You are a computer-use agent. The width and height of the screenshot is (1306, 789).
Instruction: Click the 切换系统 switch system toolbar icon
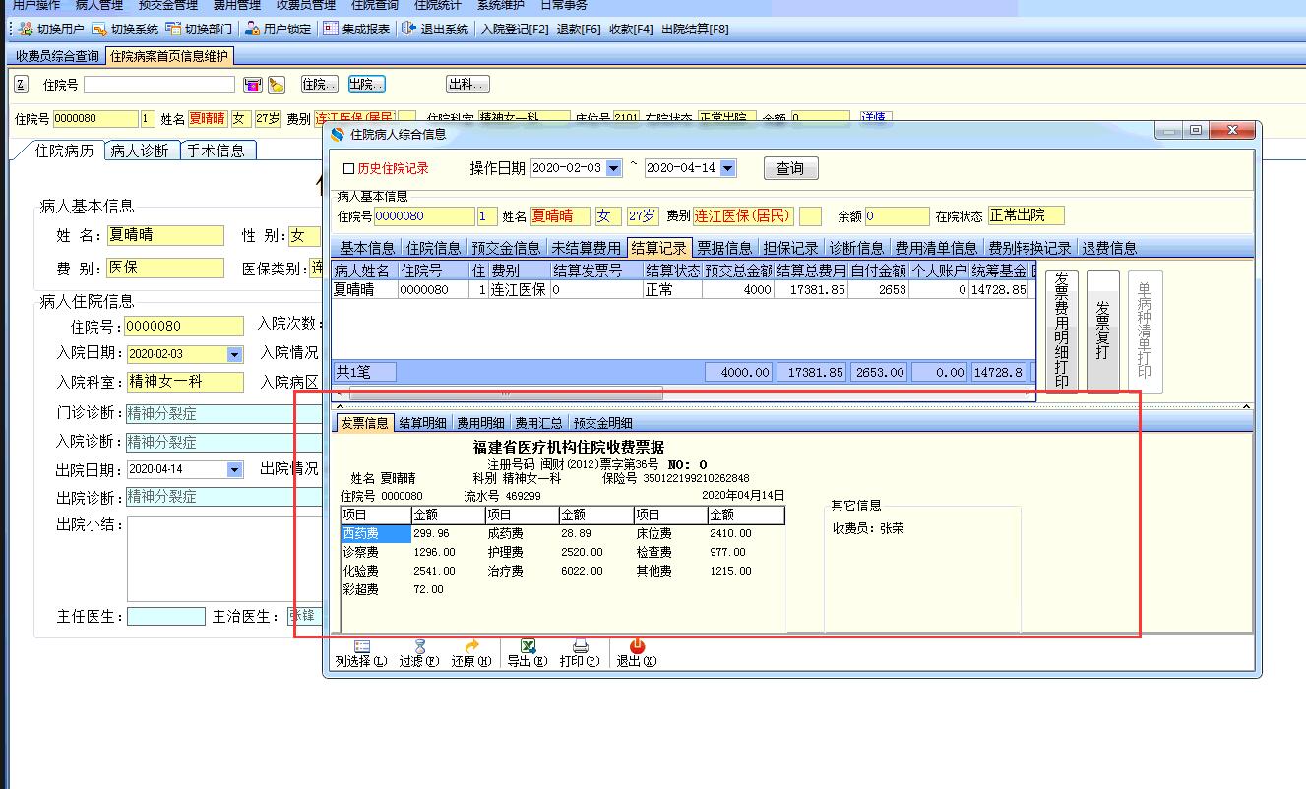pos(99,30)
